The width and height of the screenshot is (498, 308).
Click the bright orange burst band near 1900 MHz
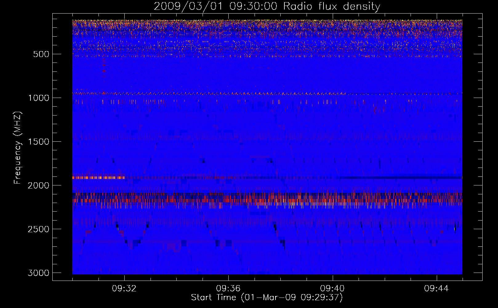[98, 178]
